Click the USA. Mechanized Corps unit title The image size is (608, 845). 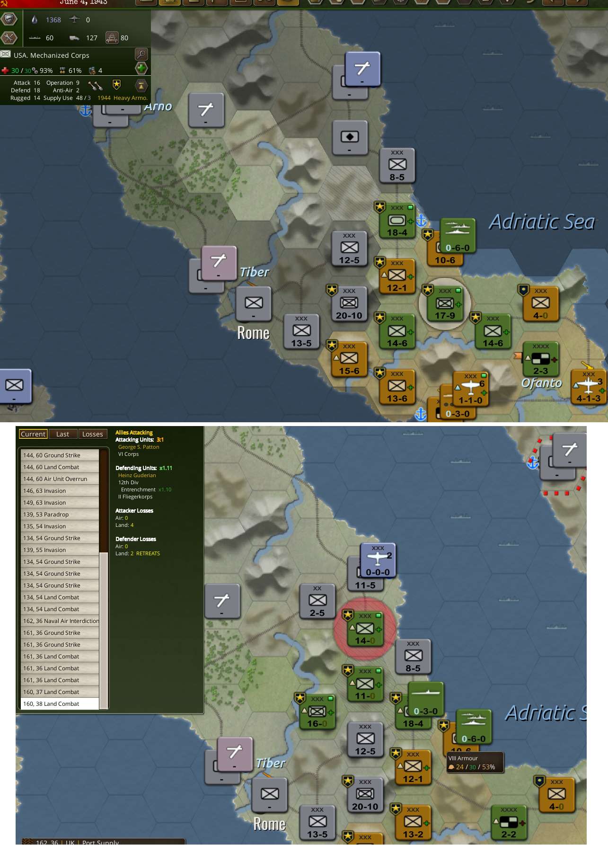tap(51, 55)
